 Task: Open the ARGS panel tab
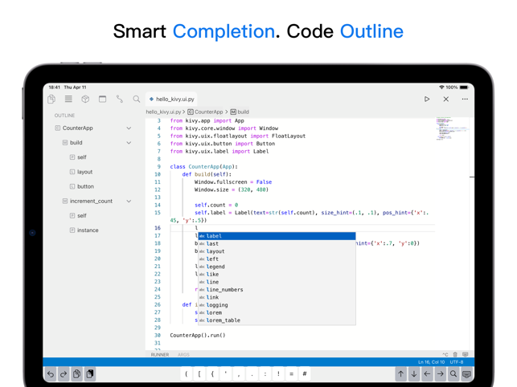pos(183,355)
